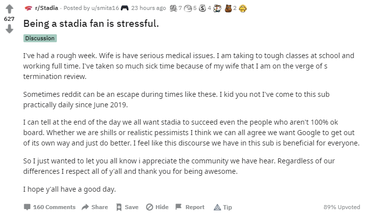Click the gamepad flair icon beside smita16
The height and width of the screenshot is (222, 368).
point(125,8)
